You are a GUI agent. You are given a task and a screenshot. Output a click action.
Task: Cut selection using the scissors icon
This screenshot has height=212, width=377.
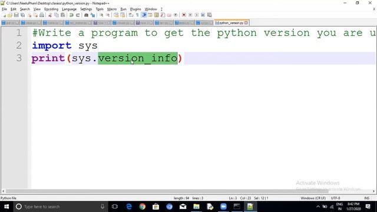pos(50,15)
